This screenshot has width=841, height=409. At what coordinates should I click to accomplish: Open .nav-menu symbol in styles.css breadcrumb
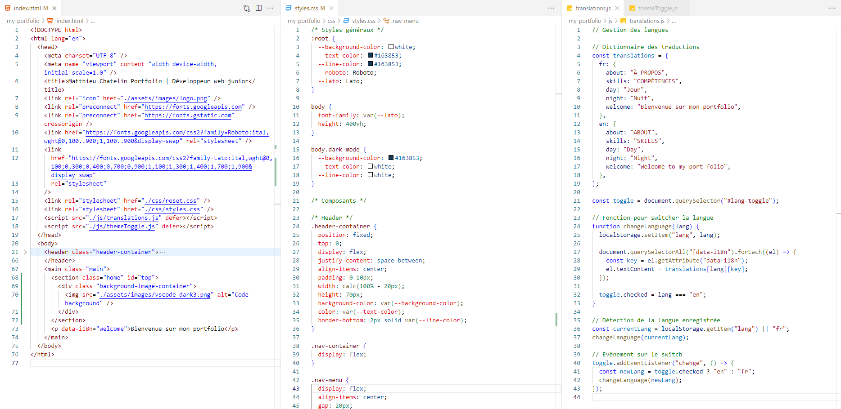(x=404, y=21)
